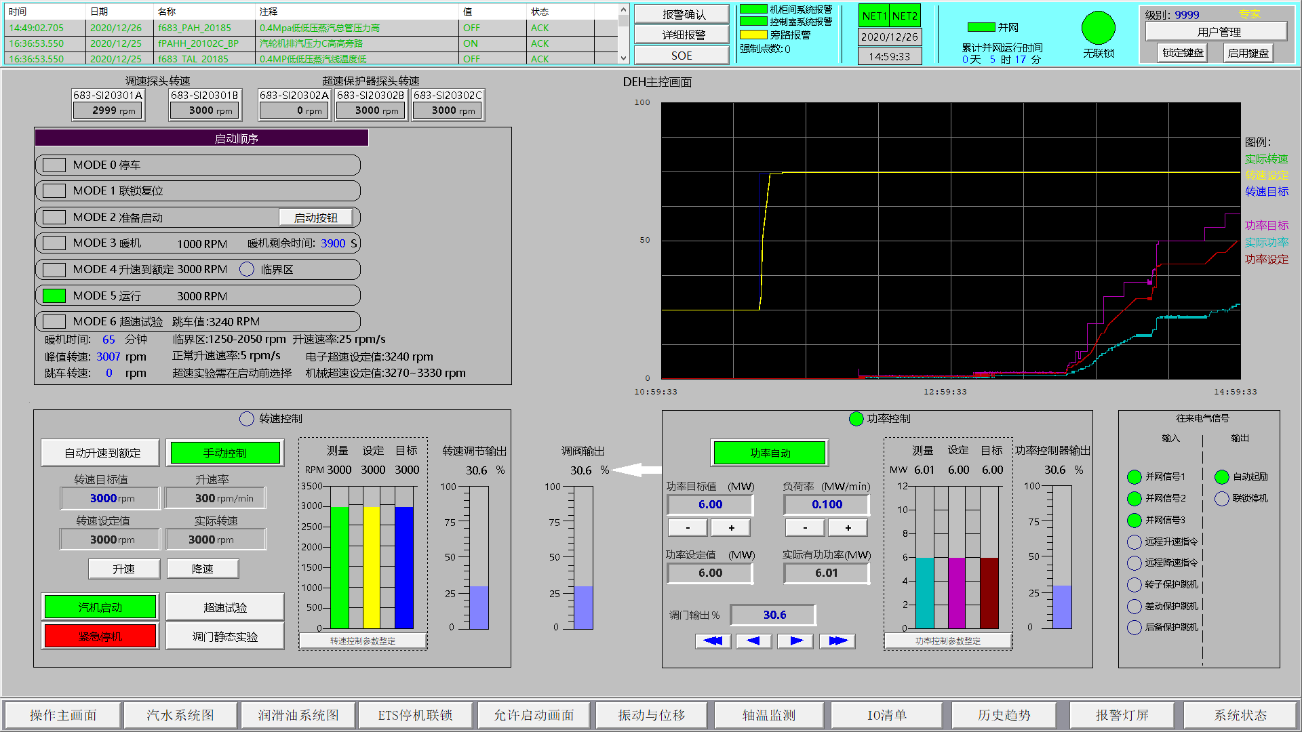Click the 转子保护跳机 indicator
This screenshot has height=732, width=1302.
pyautogui.click(x=1134, y=584)
